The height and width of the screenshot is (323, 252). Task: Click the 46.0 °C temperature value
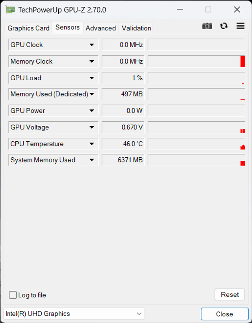123,144
